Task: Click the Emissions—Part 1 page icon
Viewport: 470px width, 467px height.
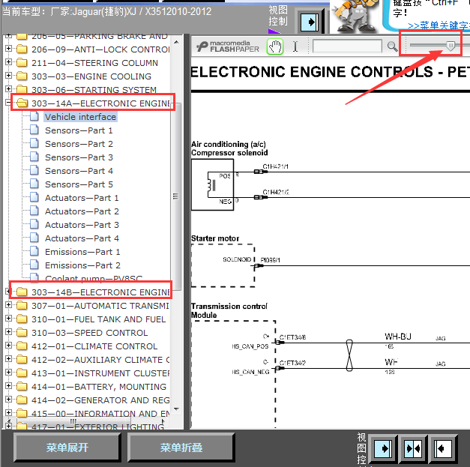Action: 34,251
